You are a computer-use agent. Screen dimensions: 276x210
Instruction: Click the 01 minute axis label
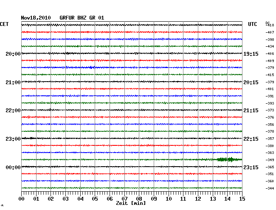[x=36, y=199]
